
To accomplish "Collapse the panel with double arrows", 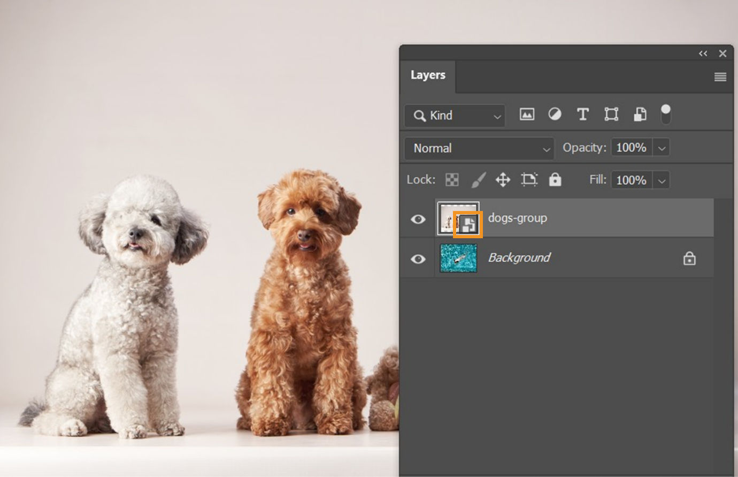I will [703, 53].
